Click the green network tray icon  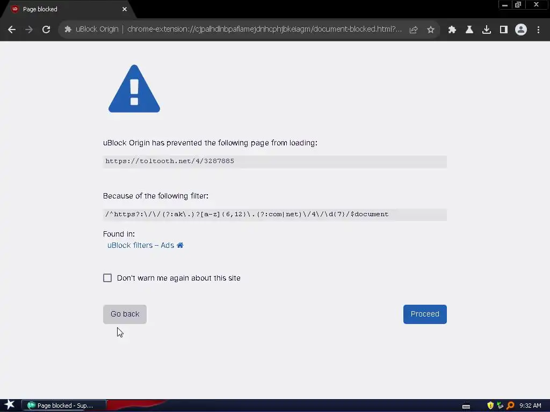[x=500, y=406]
